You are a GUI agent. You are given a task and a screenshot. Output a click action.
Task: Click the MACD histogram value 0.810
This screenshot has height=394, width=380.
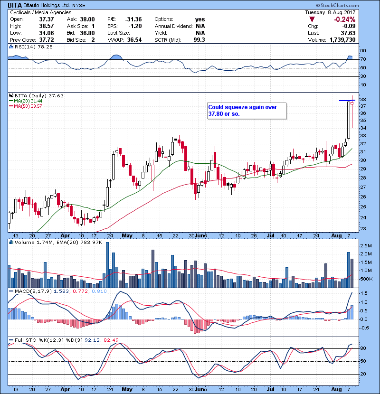point(99,291)
